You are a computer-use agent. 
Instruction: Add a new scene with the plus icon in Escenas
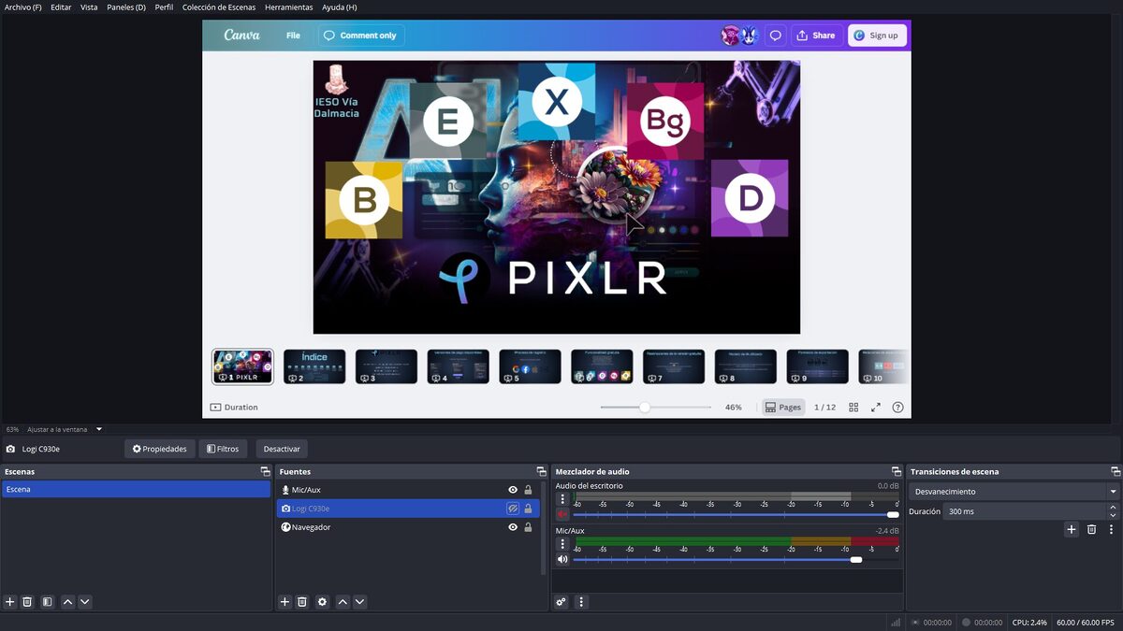point(10,602)
